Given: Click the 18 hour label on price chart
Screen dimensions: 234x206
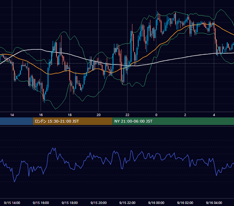Looking at the screenshot, I should (70, 115).
